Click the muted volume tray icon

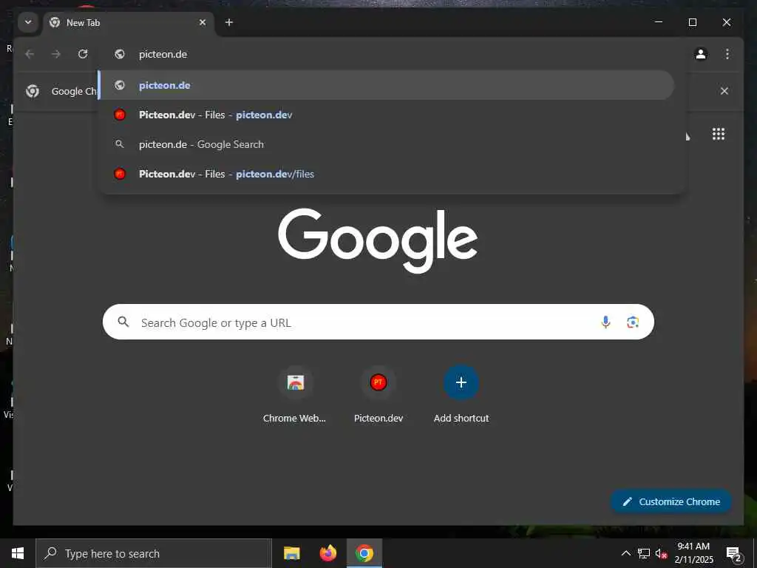(x=661, y=553)
